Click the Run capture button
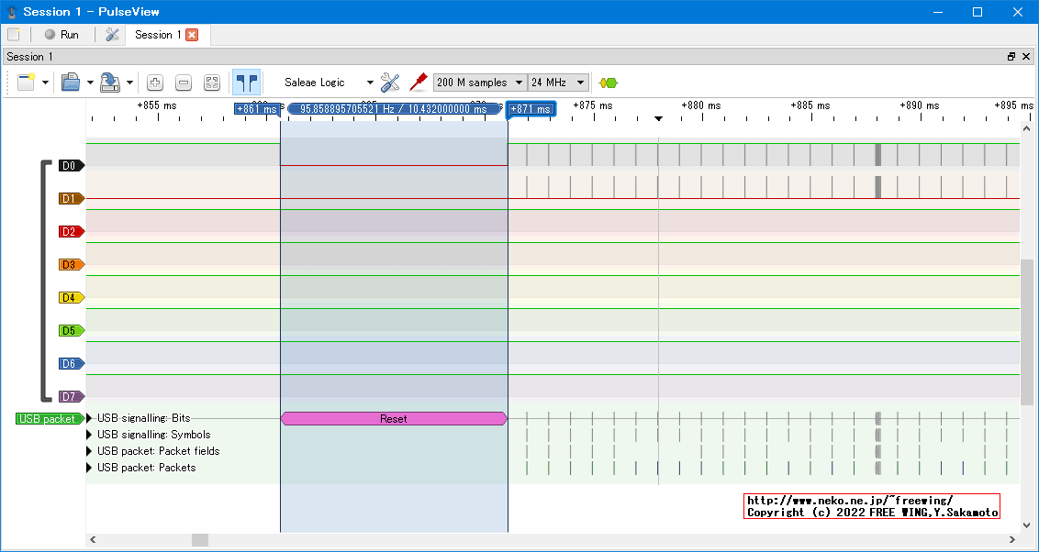The height and width of the screenshot is (552, 1039). [62, 35]
